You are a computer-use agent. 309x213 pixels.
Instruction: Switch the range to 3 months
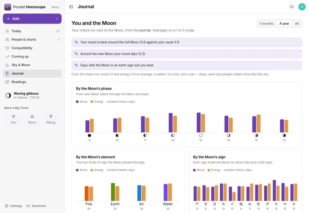[x=267, y=23]
